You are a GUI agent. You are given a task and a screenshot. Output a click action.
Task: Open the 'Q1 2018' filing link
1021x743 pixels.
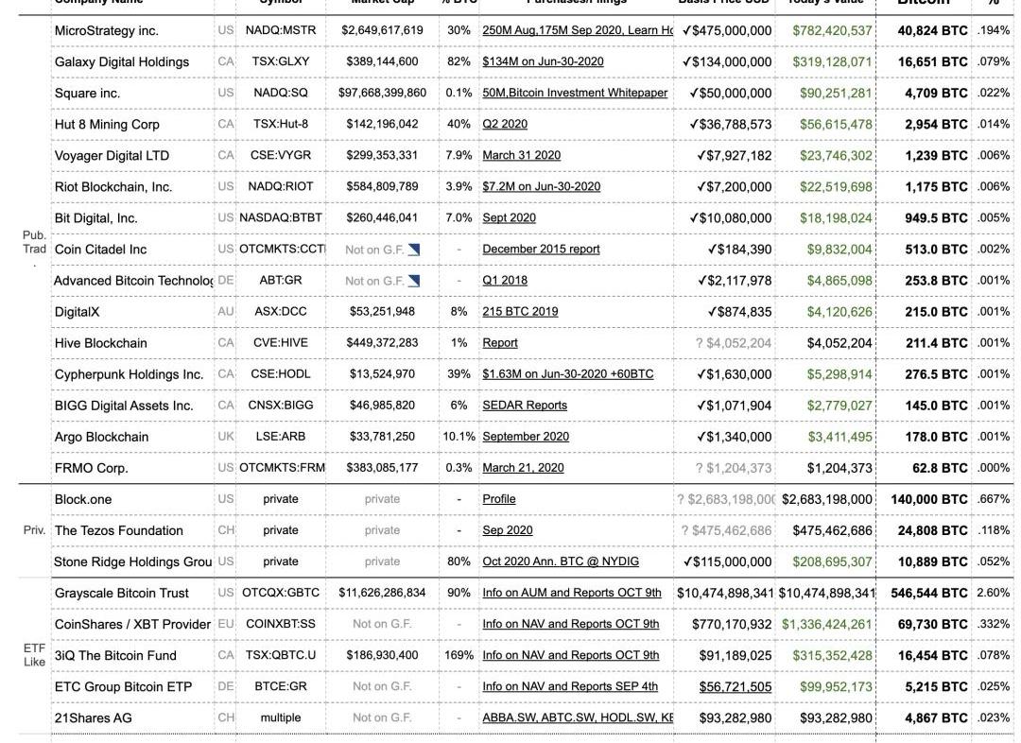click(505, 281)
